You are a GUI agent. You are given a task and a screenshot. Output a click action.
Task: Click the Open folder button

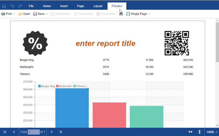pyautogui.click(x=24, y=14)
